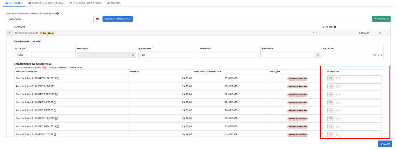Switch to Notificação Preliminar tab

click(47, 3)
